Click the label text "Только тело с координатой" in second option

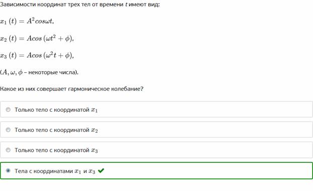pyautogui.click(x=52, y=130)
